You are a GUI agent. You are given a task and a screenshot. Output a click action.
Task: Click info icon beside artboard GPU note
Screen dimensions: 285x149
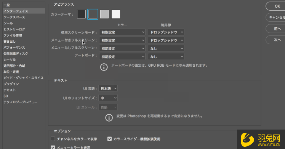(104, 67)
